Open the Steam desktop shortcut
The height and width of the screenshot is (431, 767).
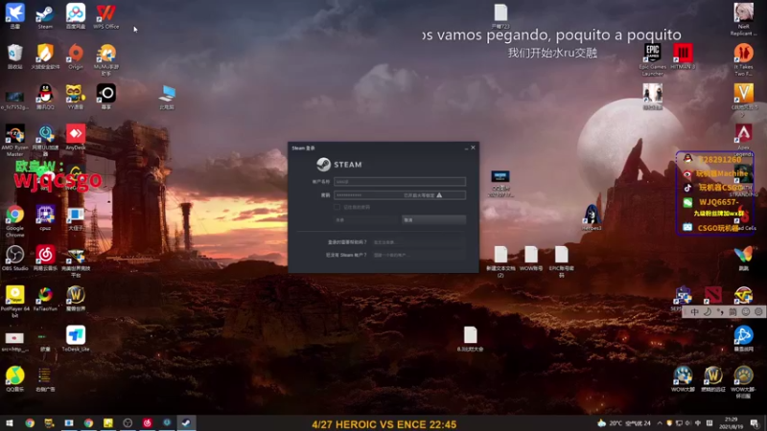click(45, 16)
